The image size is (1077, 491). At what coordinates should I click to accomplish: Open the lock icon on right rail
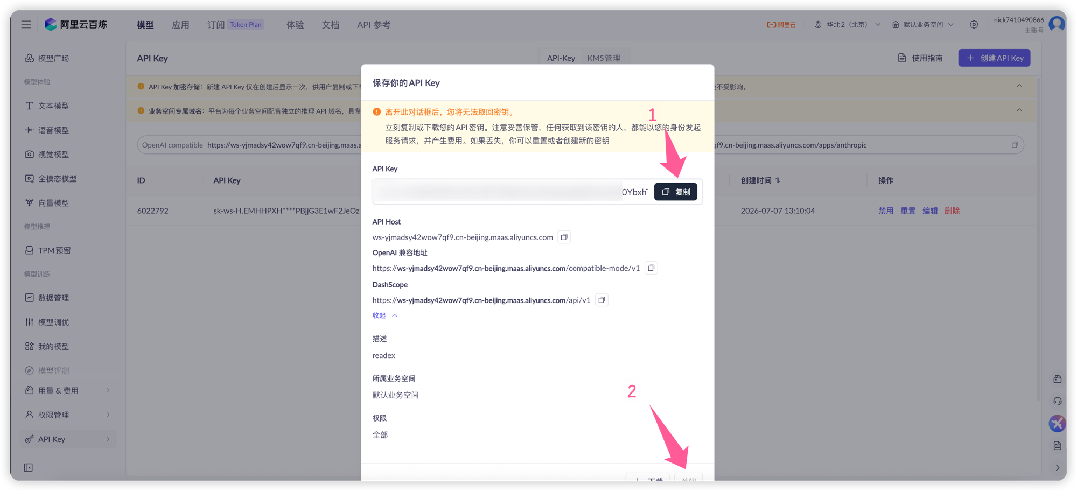pos(1057,379)
